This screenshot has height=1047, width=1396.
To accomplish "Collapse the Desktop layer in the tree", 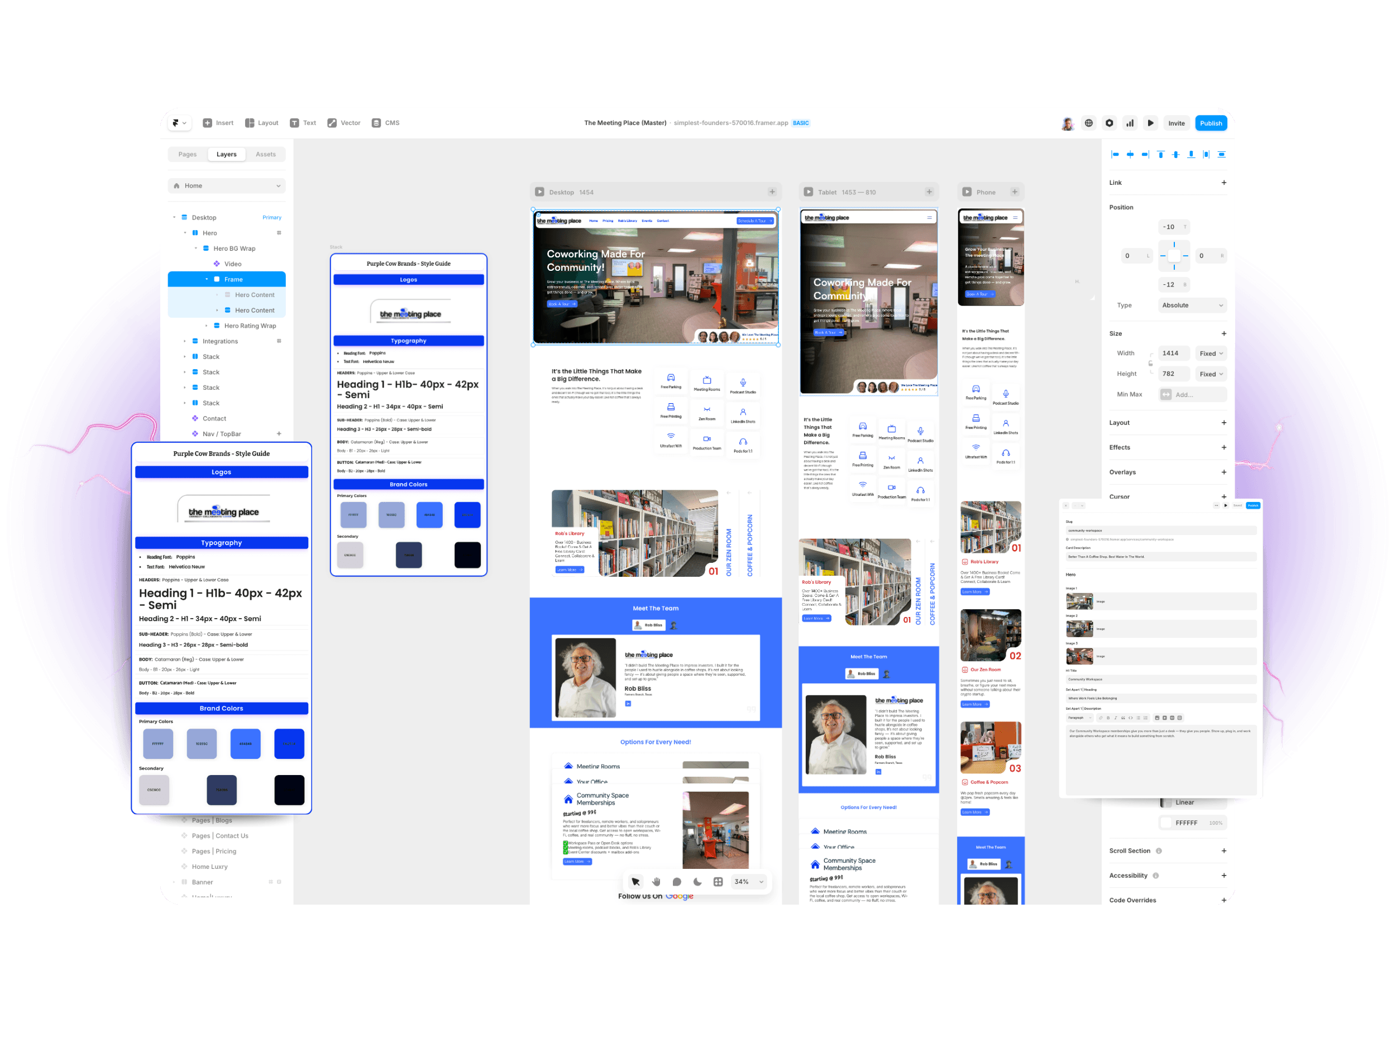I will tap(174, 218).
